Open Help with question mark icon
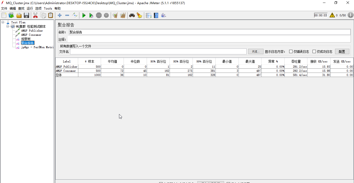The width and height of the screenshot is (354, 183). coord(156,15)
